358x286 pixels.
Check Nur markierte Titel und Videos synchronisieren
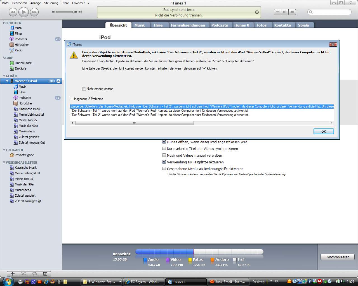164,149
